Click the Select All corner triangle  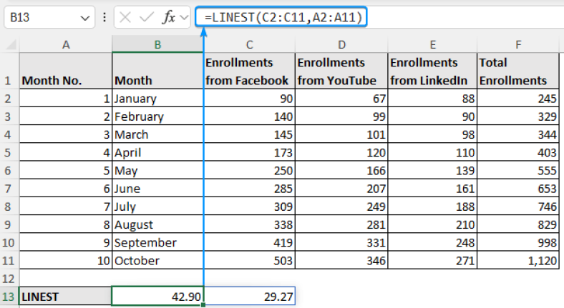[x=11, y=44]
